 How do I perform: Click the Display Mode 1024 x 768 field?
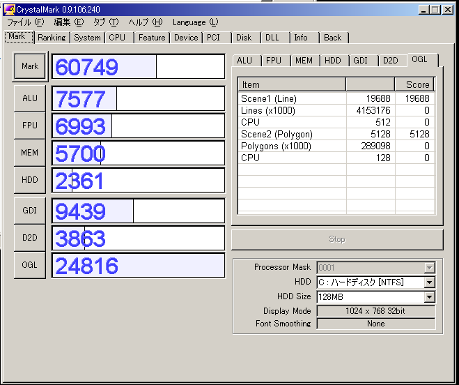tap(376, 311)
